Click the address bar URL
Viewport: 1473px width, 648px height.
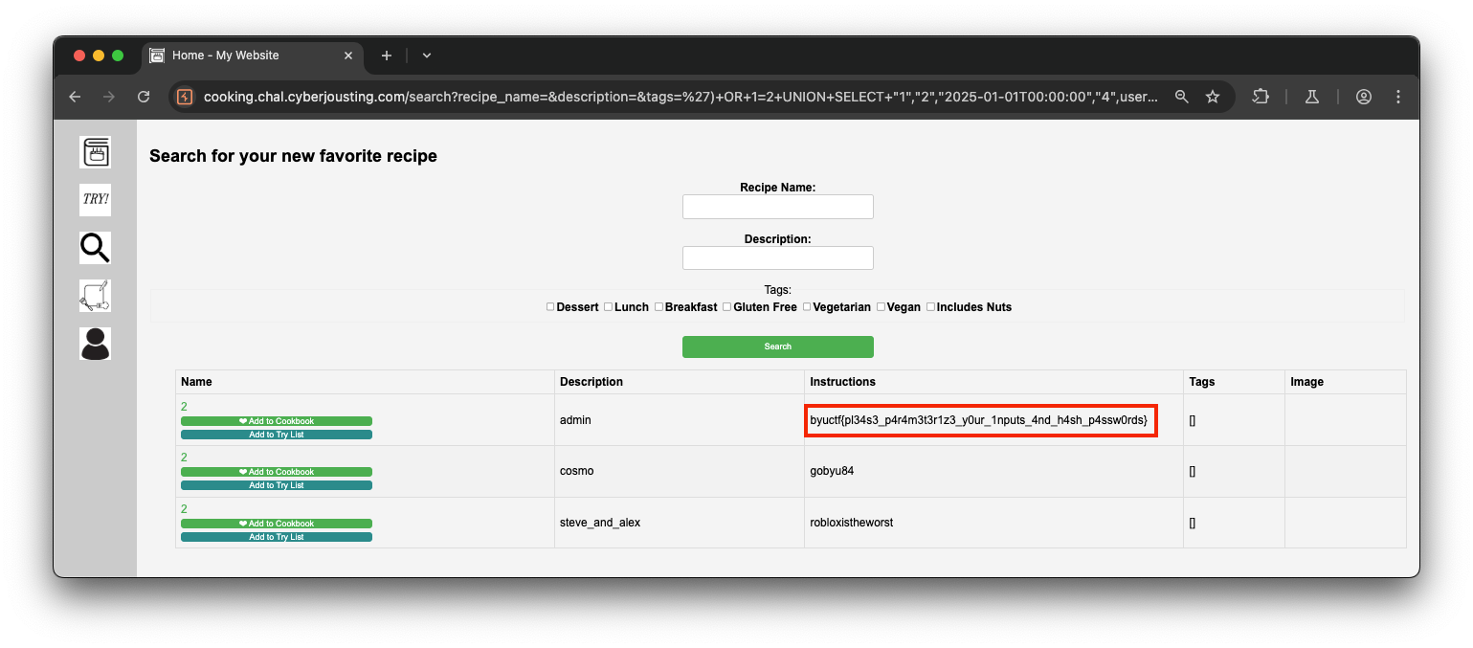click(x=681, y=97)
